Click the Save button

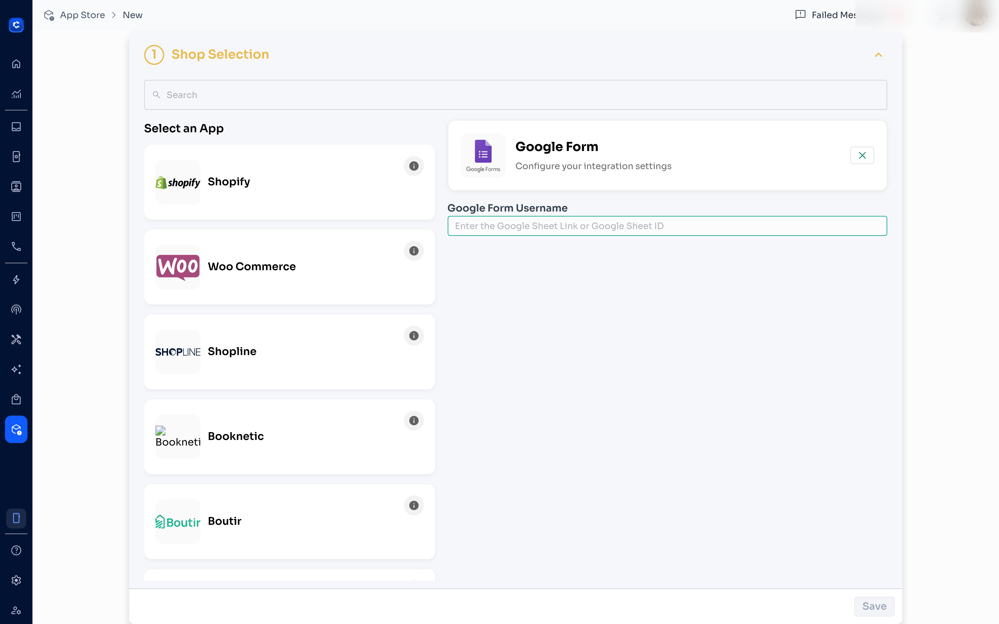(874, 606)
